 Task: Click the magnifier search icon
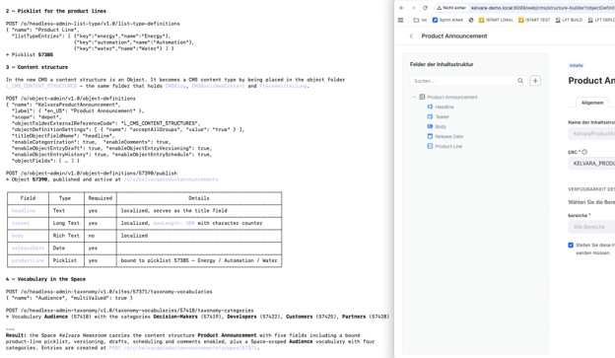[520, 81]
